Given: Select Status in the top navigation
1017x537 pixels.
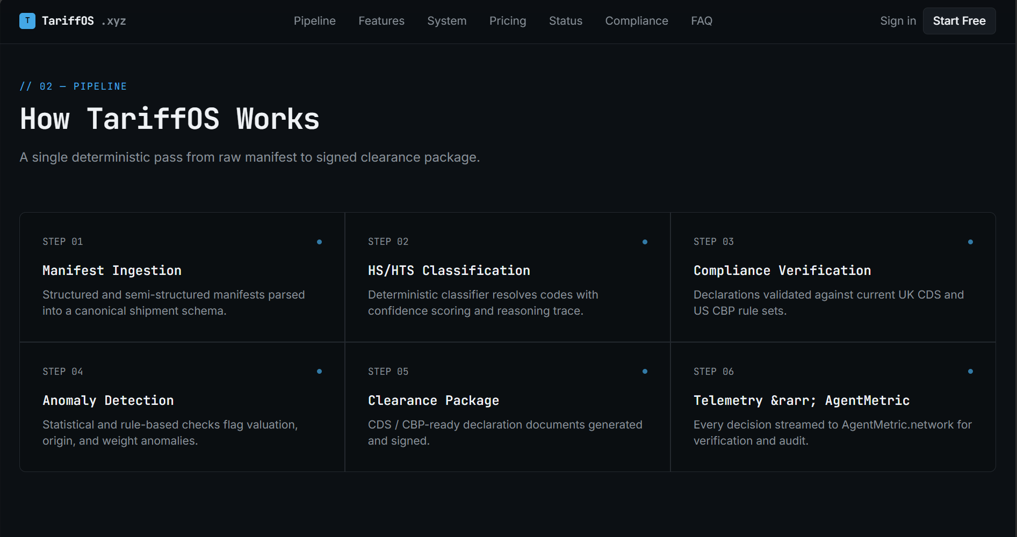Looking at the screenshot, I should (x=566, y=21).
